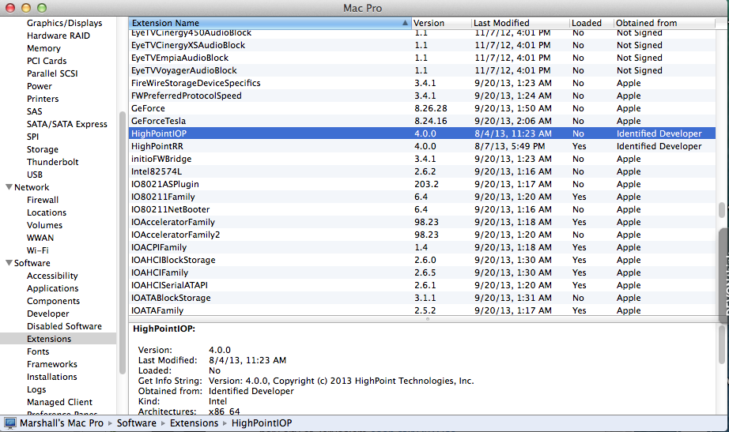Image resolution: width=729 pixels, height=432 pixels.
Task: Sort by the Version column header
Action: tap(441, 23)
